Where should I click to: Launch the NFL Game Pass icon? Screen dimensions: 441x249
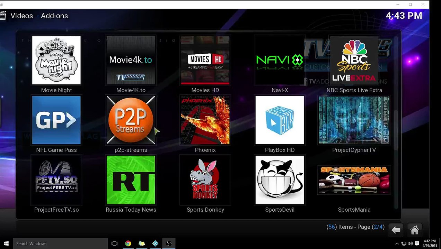[x=56, y=120]
